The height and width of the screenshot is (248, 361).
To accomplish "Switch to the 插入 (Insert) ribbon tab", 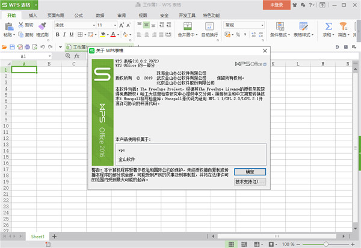I will coord(33,14).
